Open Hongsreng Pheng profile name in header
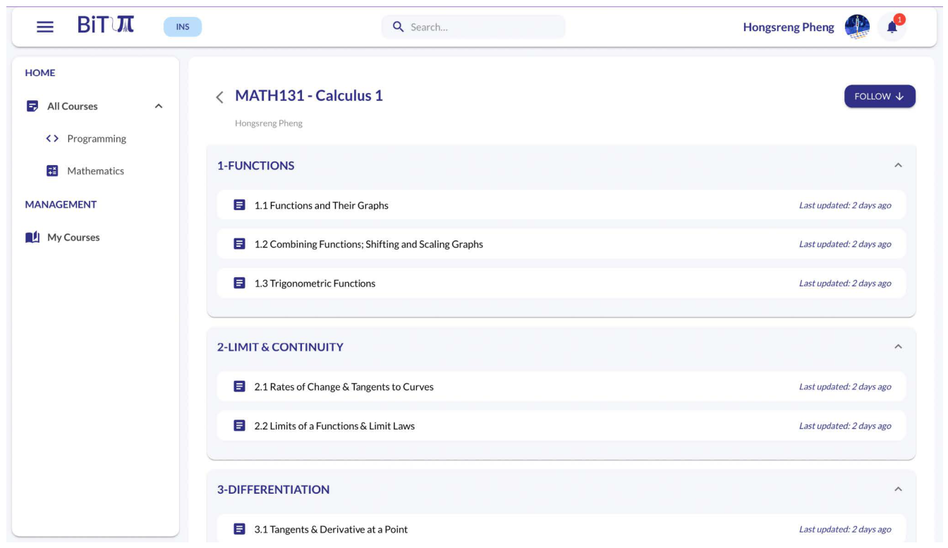Screen dimensions: 948x548 (789, 27)
